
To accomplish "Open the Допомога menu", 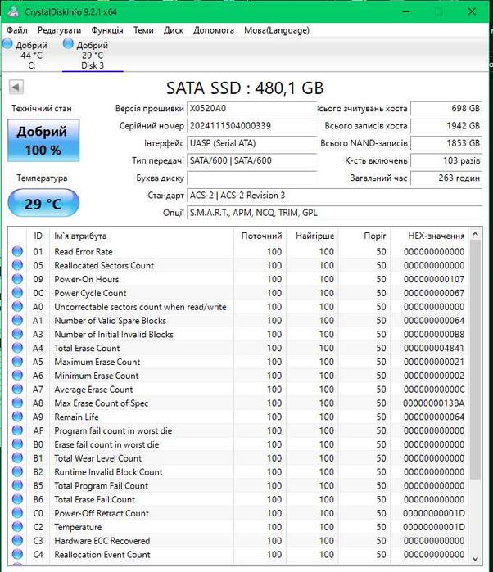I will [x=214, y=30].
